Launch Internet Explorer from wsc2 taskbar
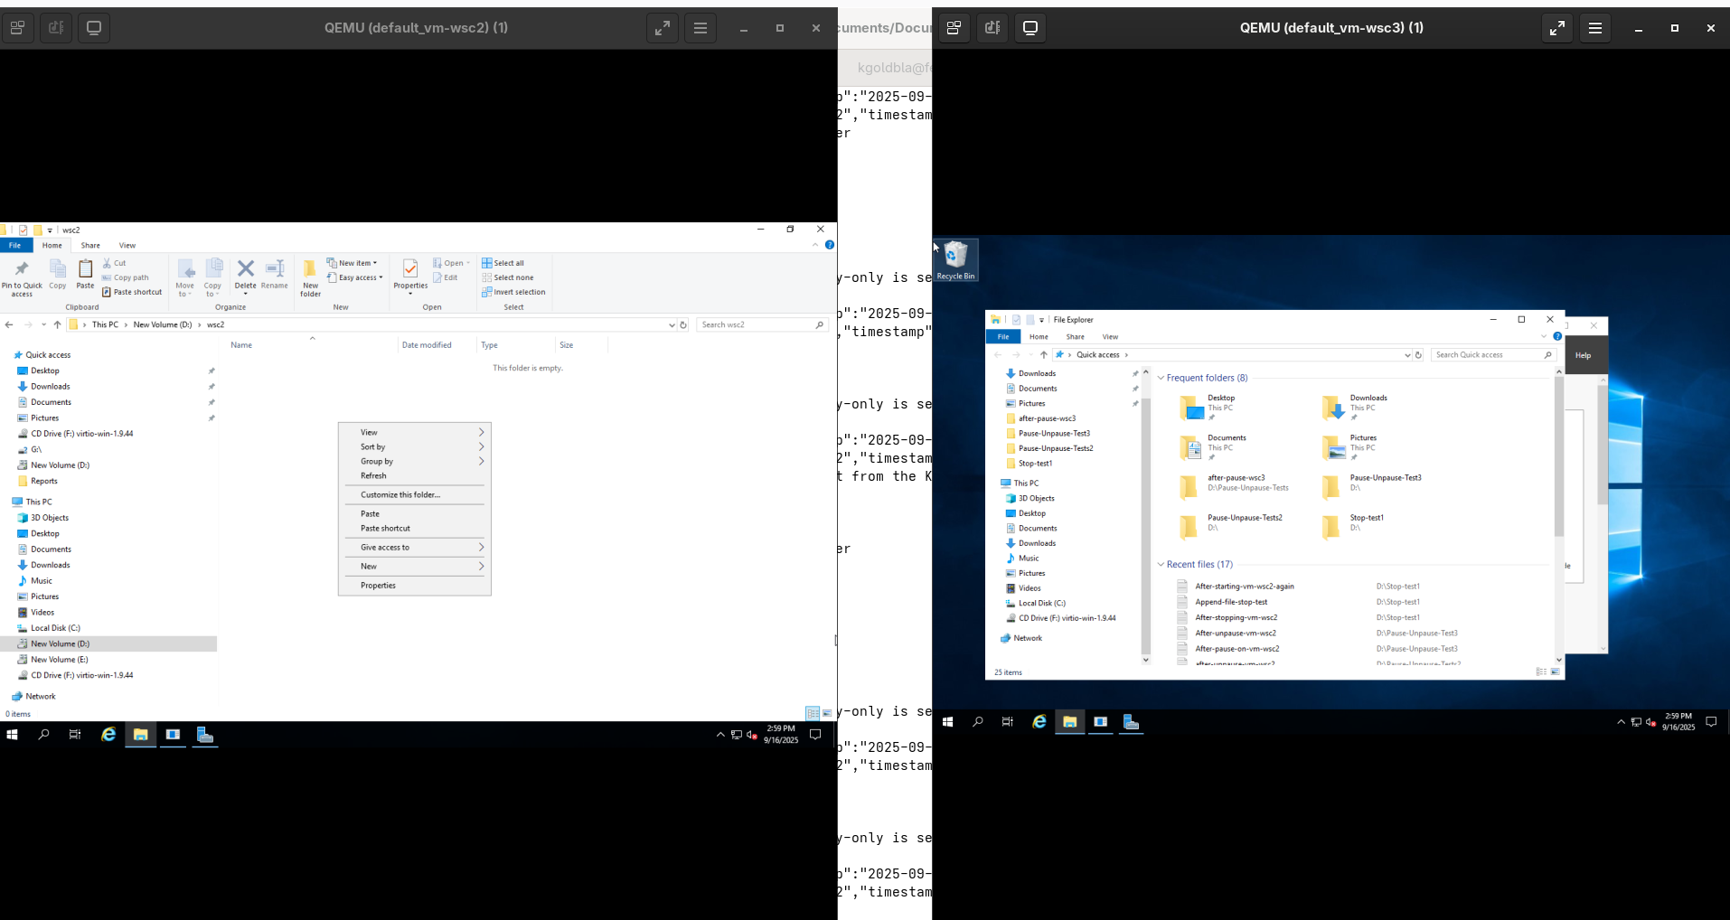The width and height of the screenshot is (1730, 920). point(108,735)
